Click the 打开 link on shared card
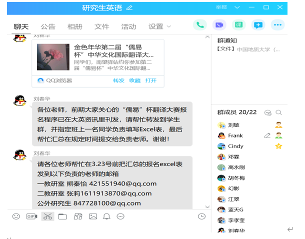This screenshot has width=305, height=239. pyautogui.click(x=150, y=80)
